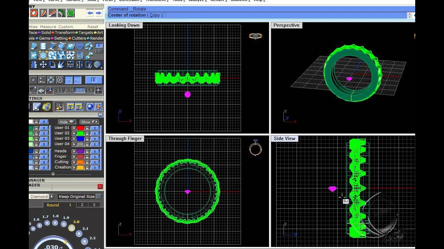Expand Finger layer options arrow
This screenshot has width=444, height=249.
click(x=74, y=157)
